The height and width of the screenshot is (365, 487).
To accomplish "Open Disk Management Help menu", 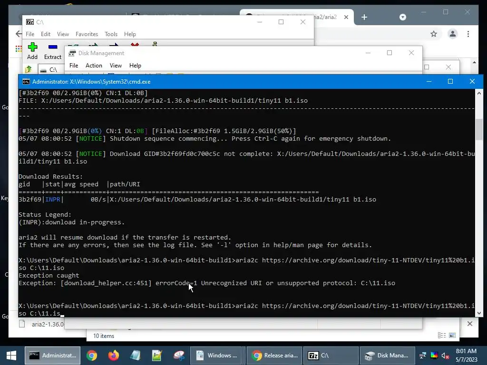I will (135, 66).
